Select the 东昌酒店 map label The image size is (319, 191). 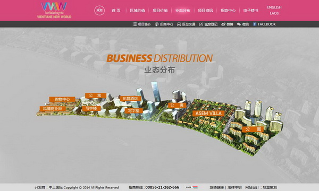pyautogui.click(x=130, y=99)
